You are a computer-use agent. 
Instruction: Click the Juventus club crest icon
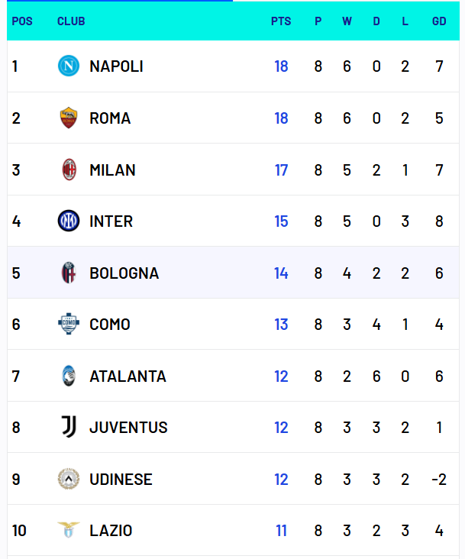click(x=69, y=428)
